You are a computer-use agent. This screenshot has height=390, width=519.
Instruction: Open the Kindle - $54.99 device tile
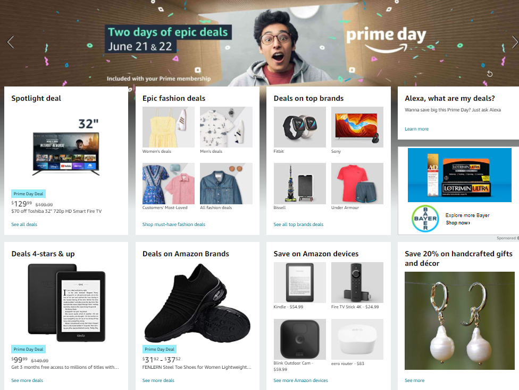tap(299, 282)
